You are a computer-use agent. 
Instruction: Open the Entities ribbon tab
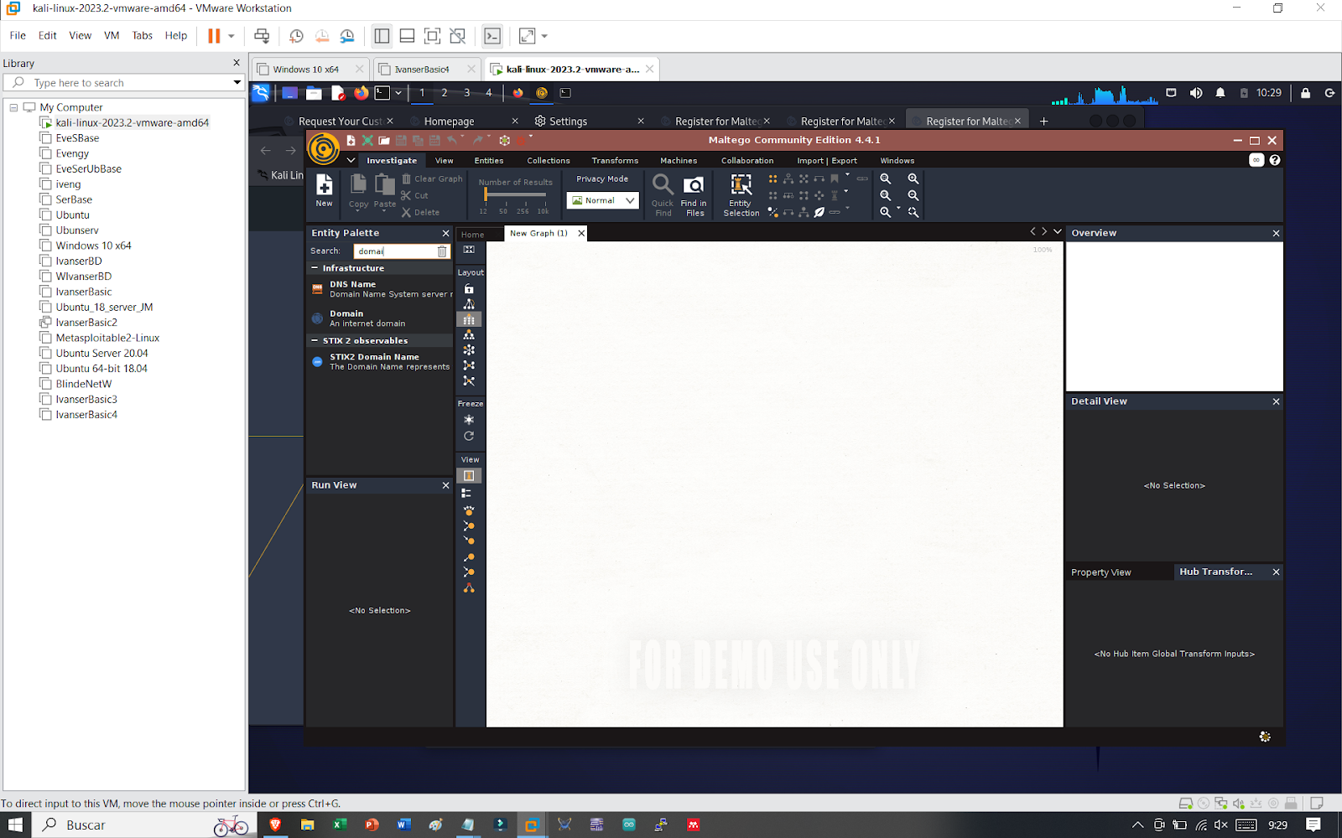coord(489,161)
